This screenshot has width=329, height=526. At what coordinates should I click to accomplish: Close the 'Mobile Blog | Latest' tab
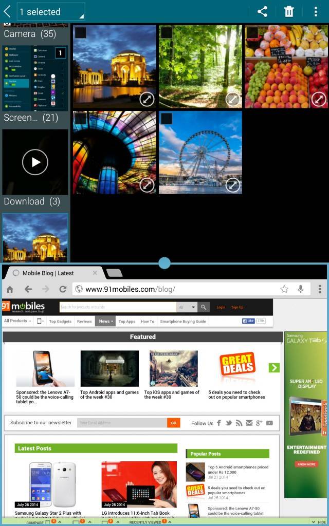[x=95, y=273]
